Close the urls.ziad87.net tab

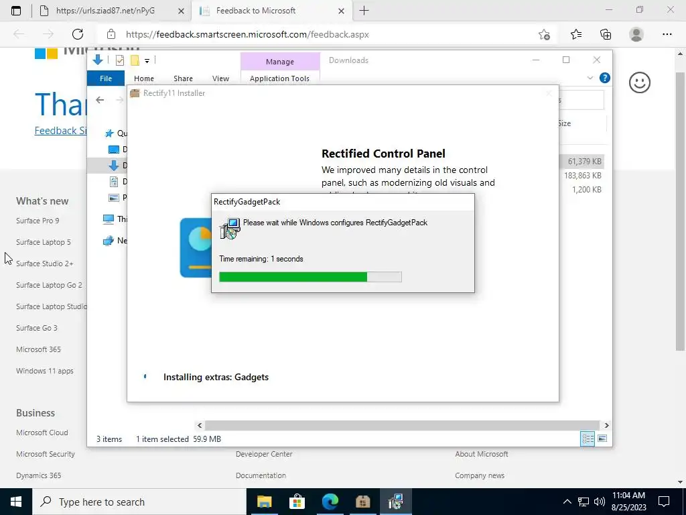pyautogui.click(x=181, y=11)
